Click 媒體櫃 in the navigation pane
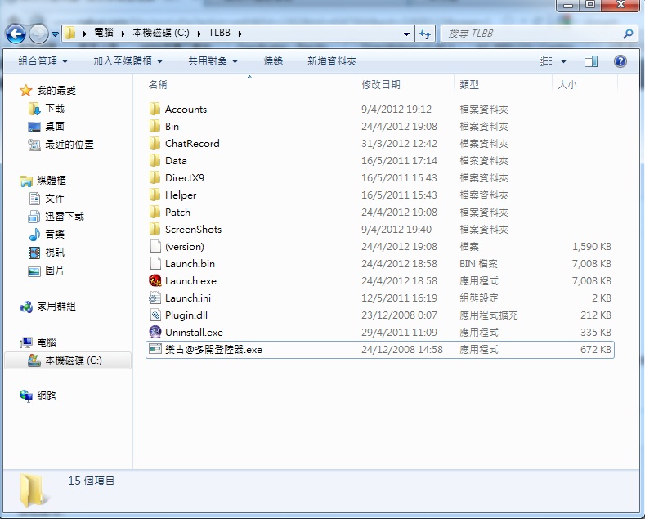This screenshot has height=519, width=645. tap(52, 181)
